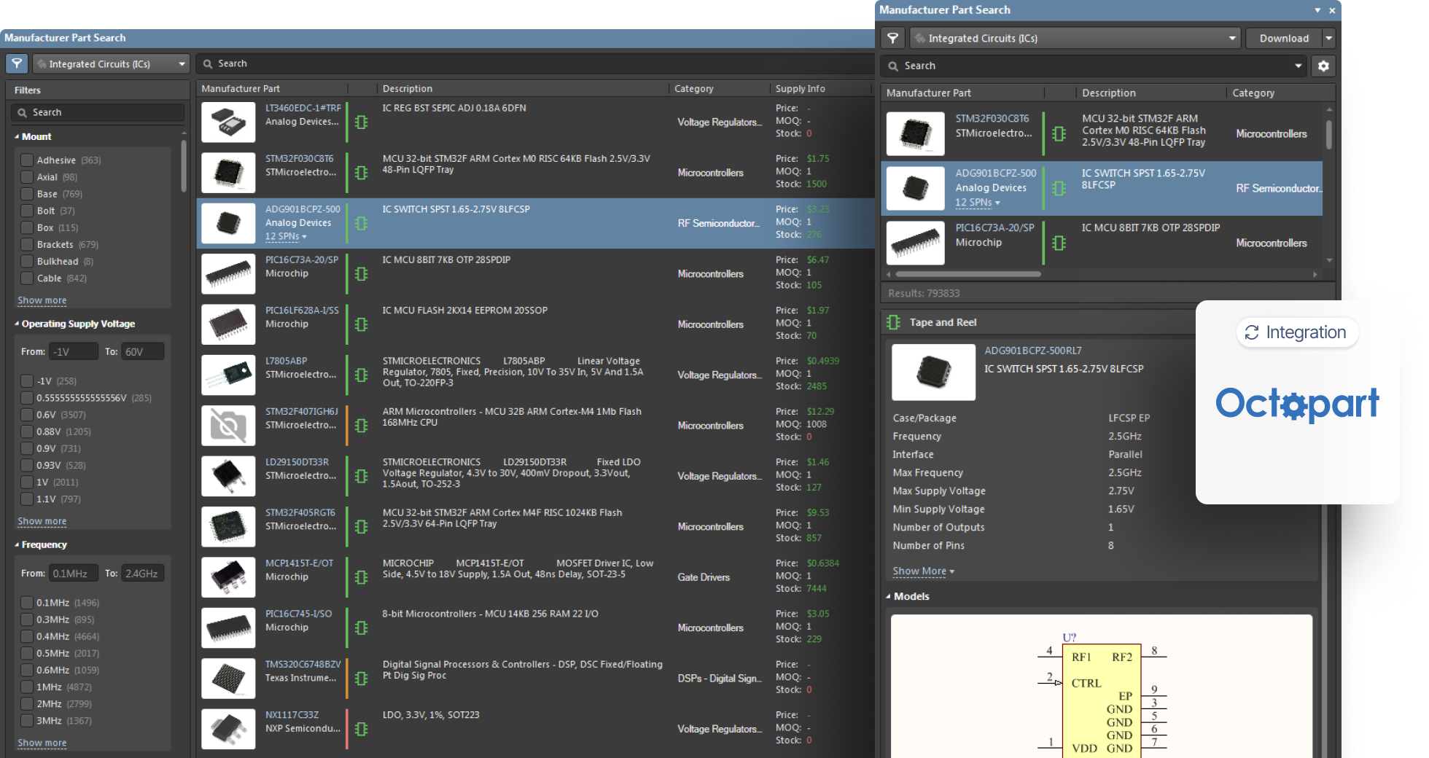Collapse the Models section
Image resolution: width=1429 pixels, height=758 pixels.
tap(888, 596)
